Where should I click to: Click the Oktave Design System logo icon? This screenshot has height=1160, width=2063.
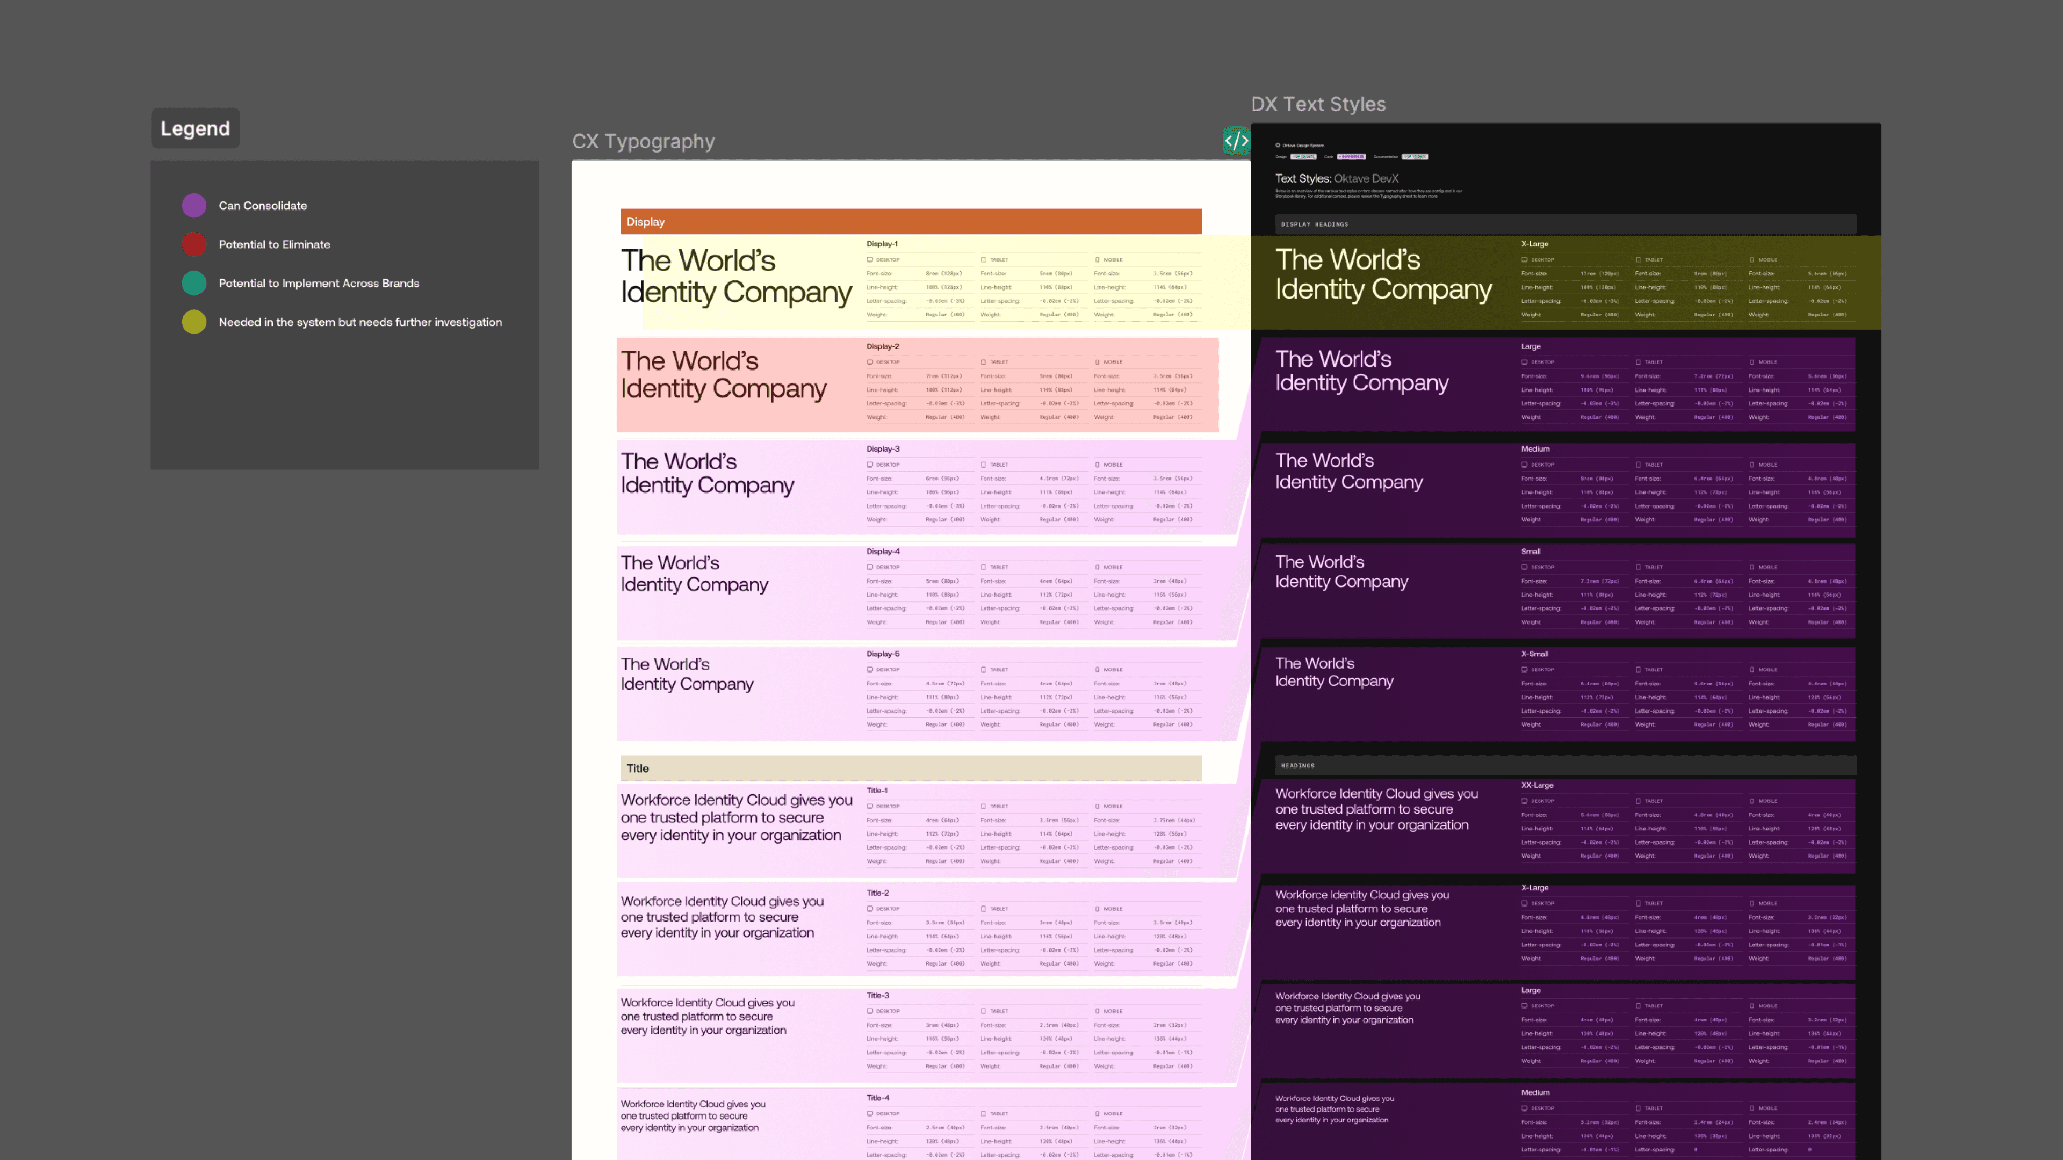[1278, 145]
